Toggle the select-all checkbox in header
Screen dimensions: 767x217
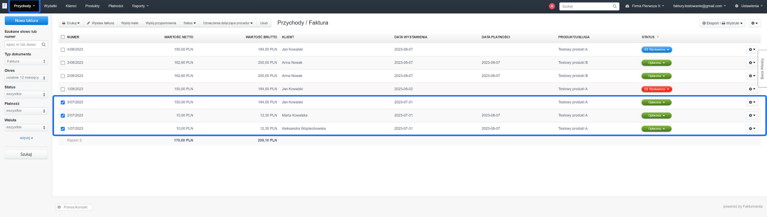point(62,37)
